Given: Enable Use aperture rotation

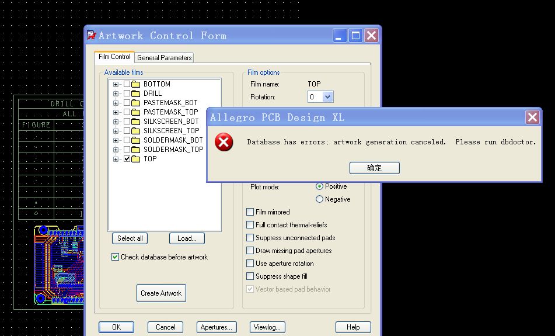Looking at the screenshot, I should [x=250, y=264].
